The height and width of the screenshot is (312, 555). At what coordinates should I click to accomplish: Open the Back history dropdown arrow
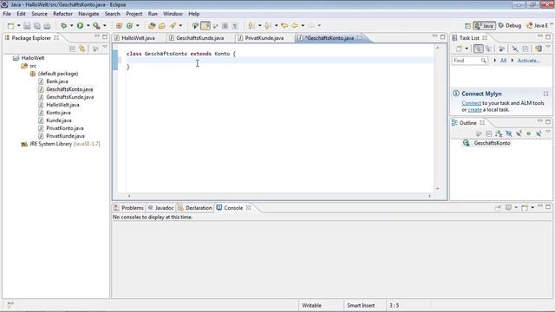303,26
